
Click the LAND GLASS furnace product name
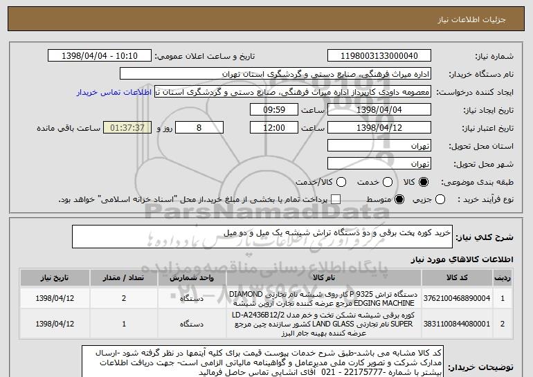pos(323,324)
